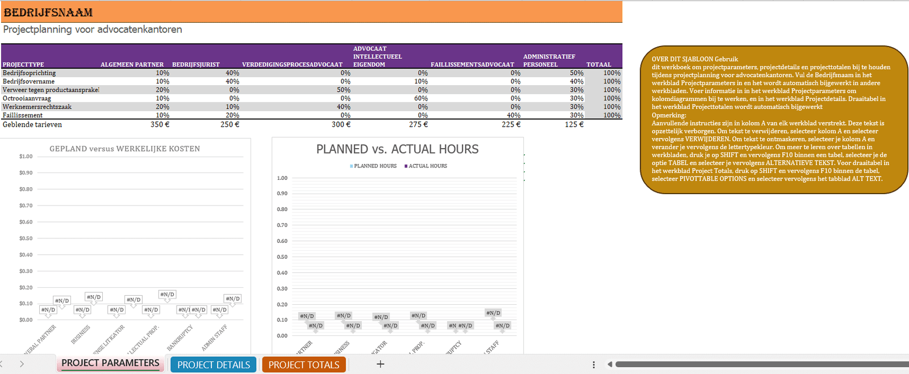Click the $1.00 axis label in cost chart
Screen dimensions: 909x374
coord(26,156)
